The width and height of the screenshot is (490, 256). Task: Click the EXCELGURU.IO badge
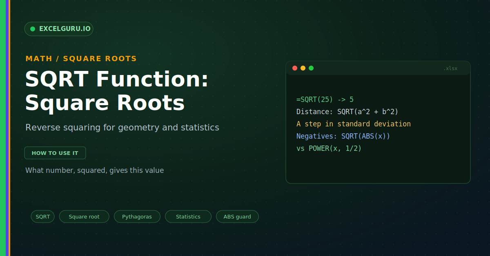coord(59,29)
